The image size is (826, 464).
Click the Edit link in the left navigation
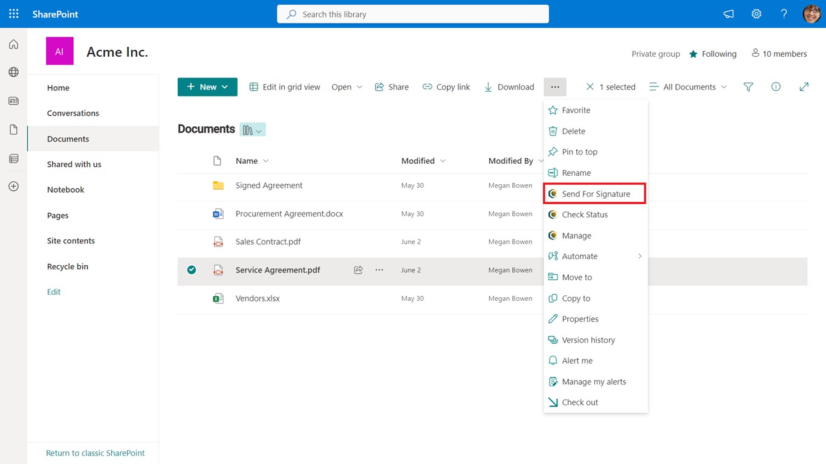coord(54,292)
